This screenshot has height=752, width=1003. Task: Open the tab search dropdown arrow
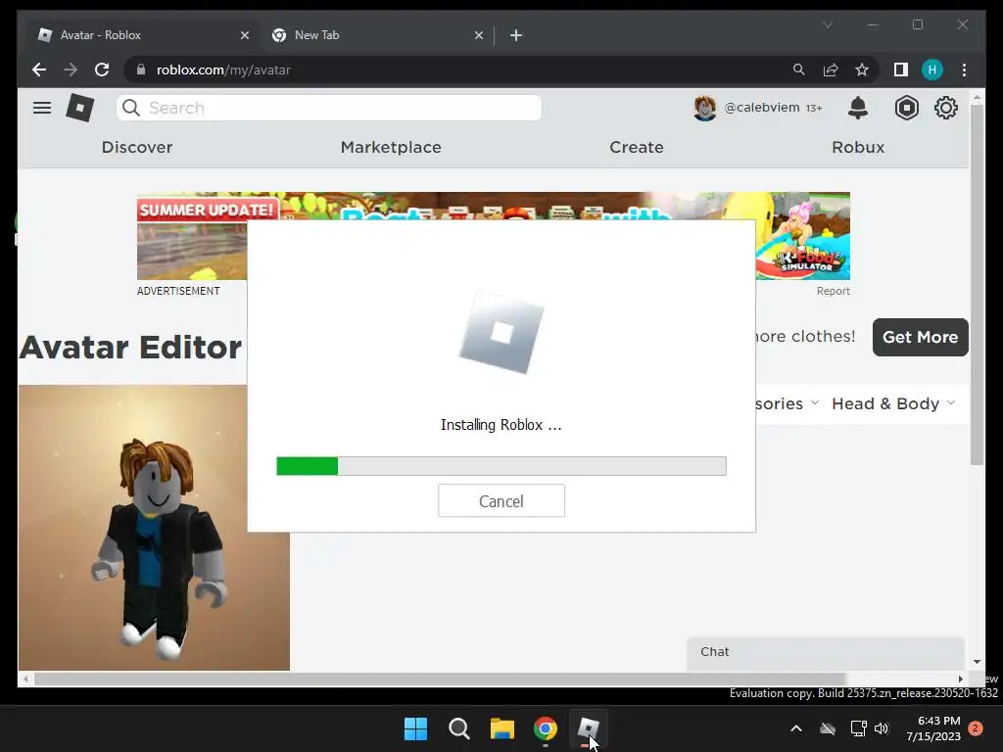click(x=827, y=24)
